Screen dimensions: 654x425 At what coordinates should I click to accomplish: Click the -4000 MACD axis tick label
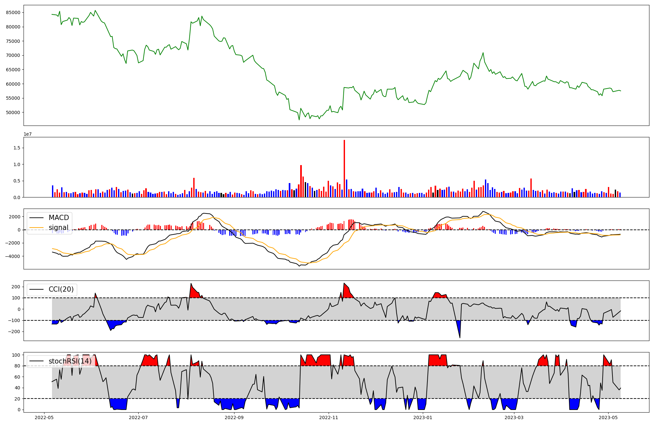(13, 256)
